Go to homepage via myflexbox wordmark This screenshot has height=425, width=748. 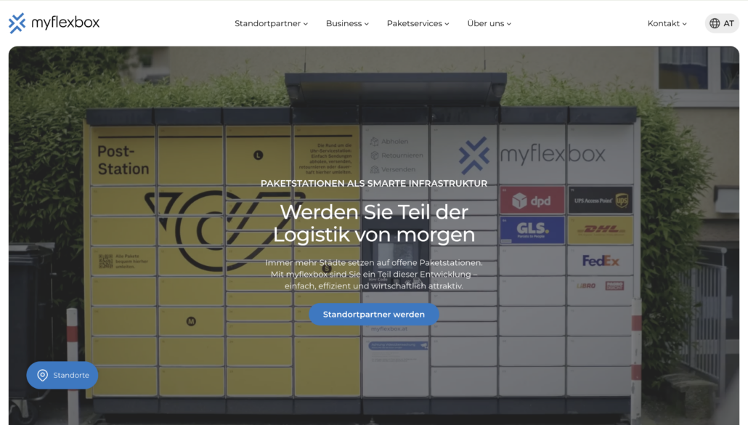pyautogui.click(x=65, y=23)
